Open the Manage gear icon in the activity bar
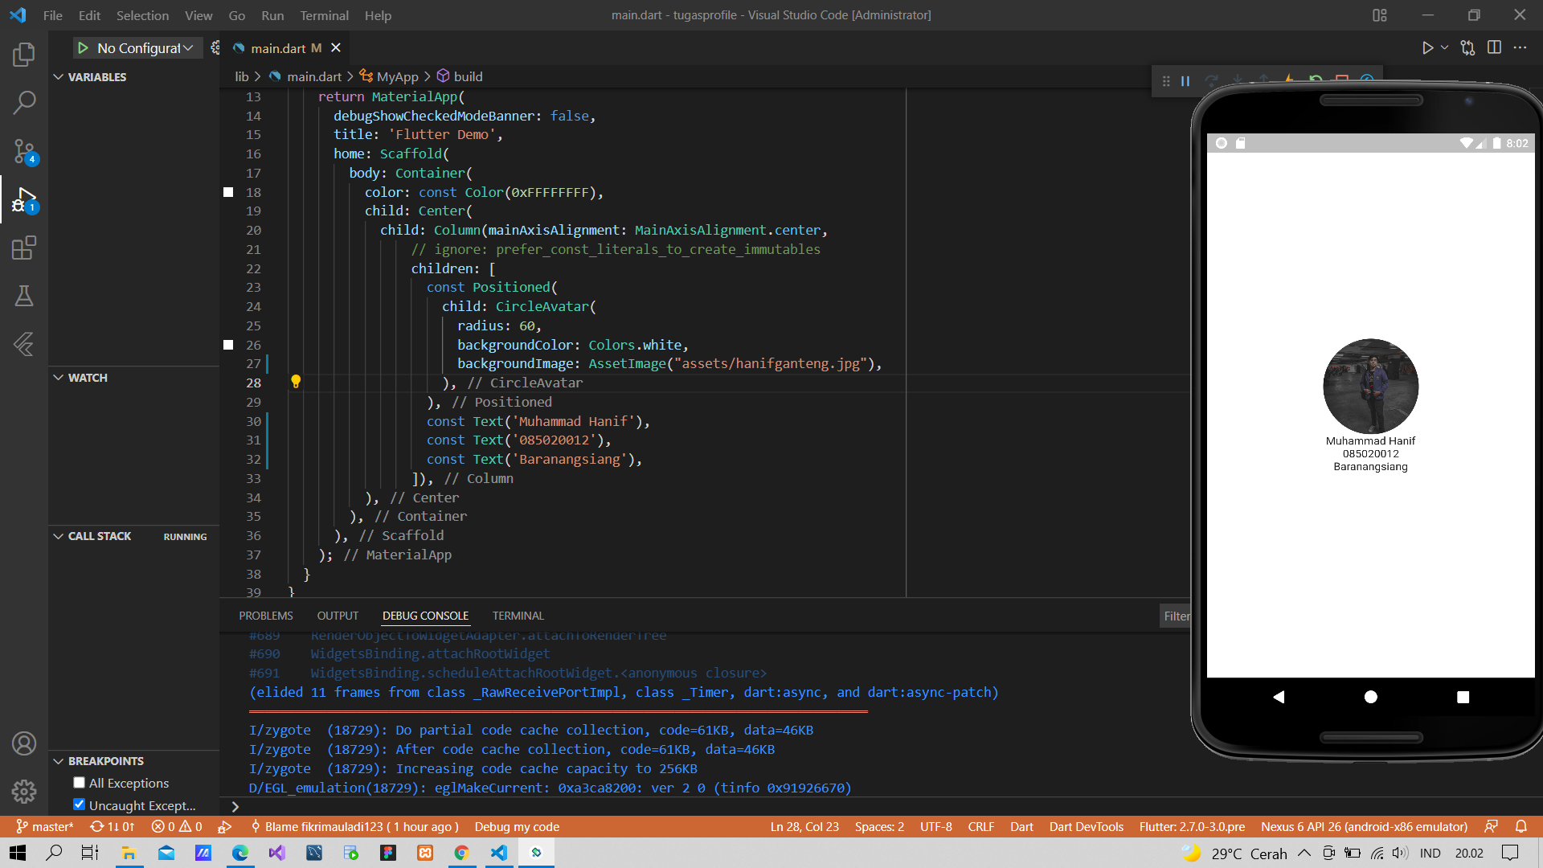Image resolution: width=1543 pixels, height=868 pixels. [24, 792]
